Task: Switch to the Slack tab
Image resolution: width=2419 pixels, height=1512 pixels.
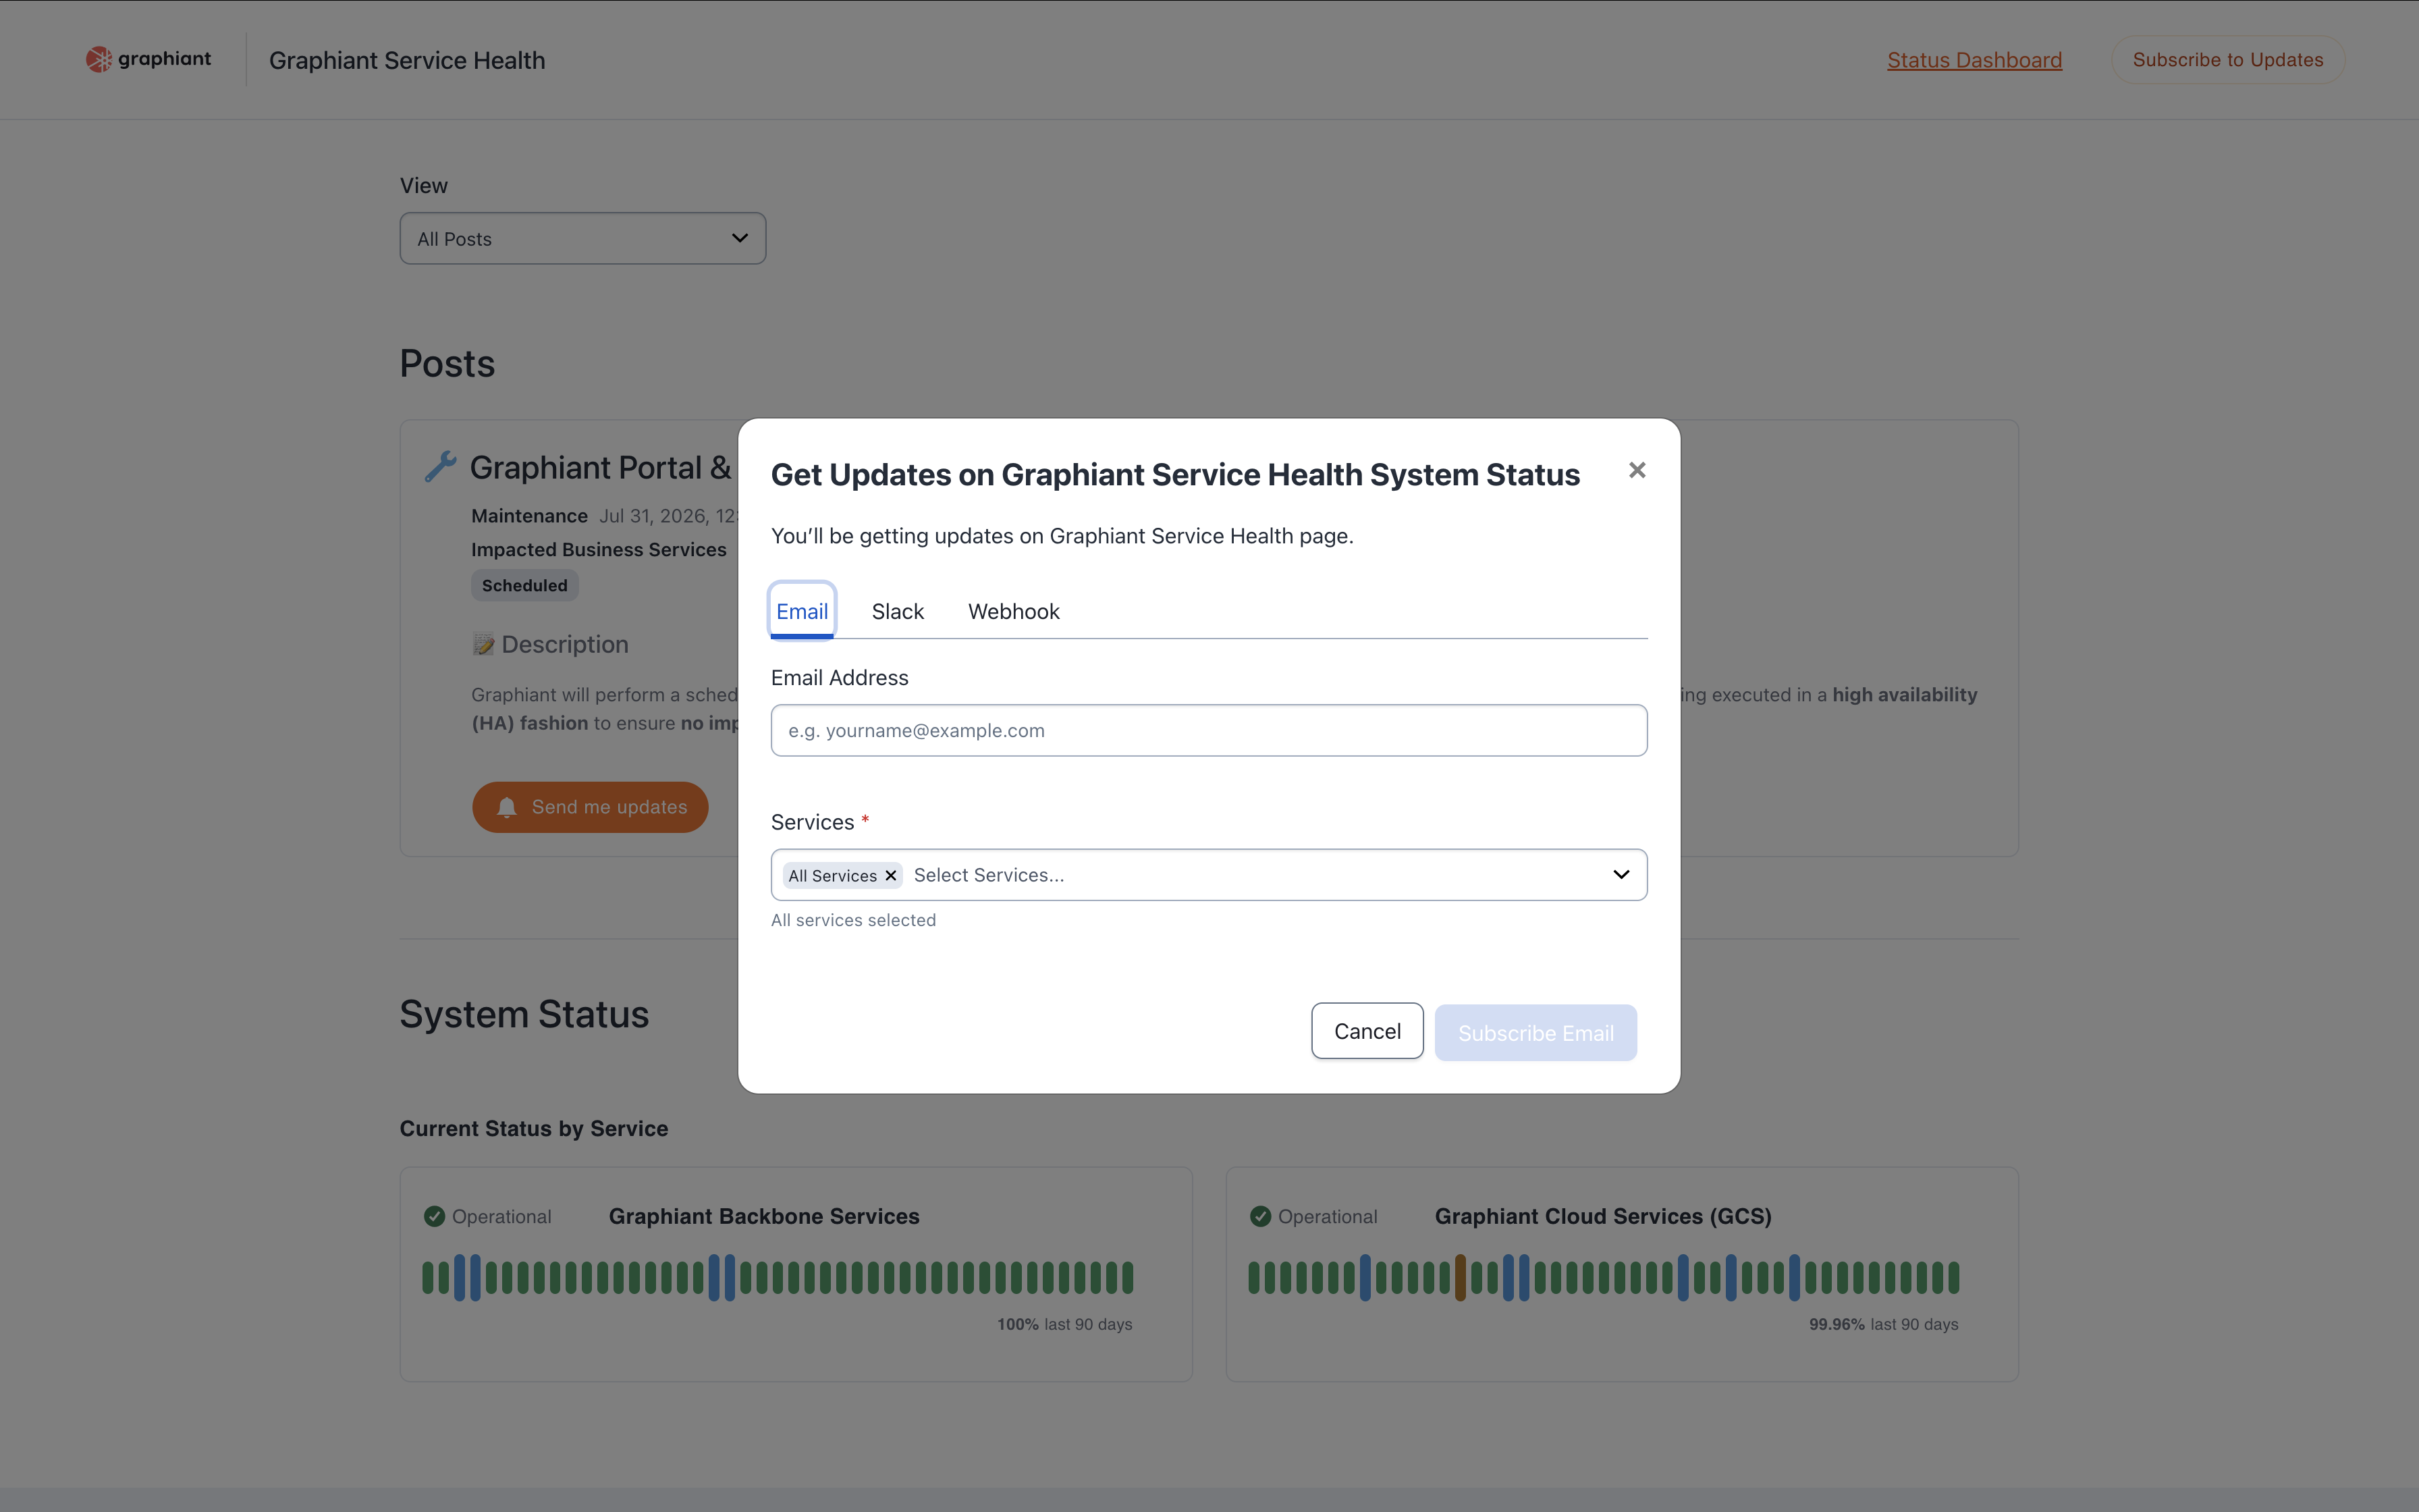Action: [x=896, y=611]
